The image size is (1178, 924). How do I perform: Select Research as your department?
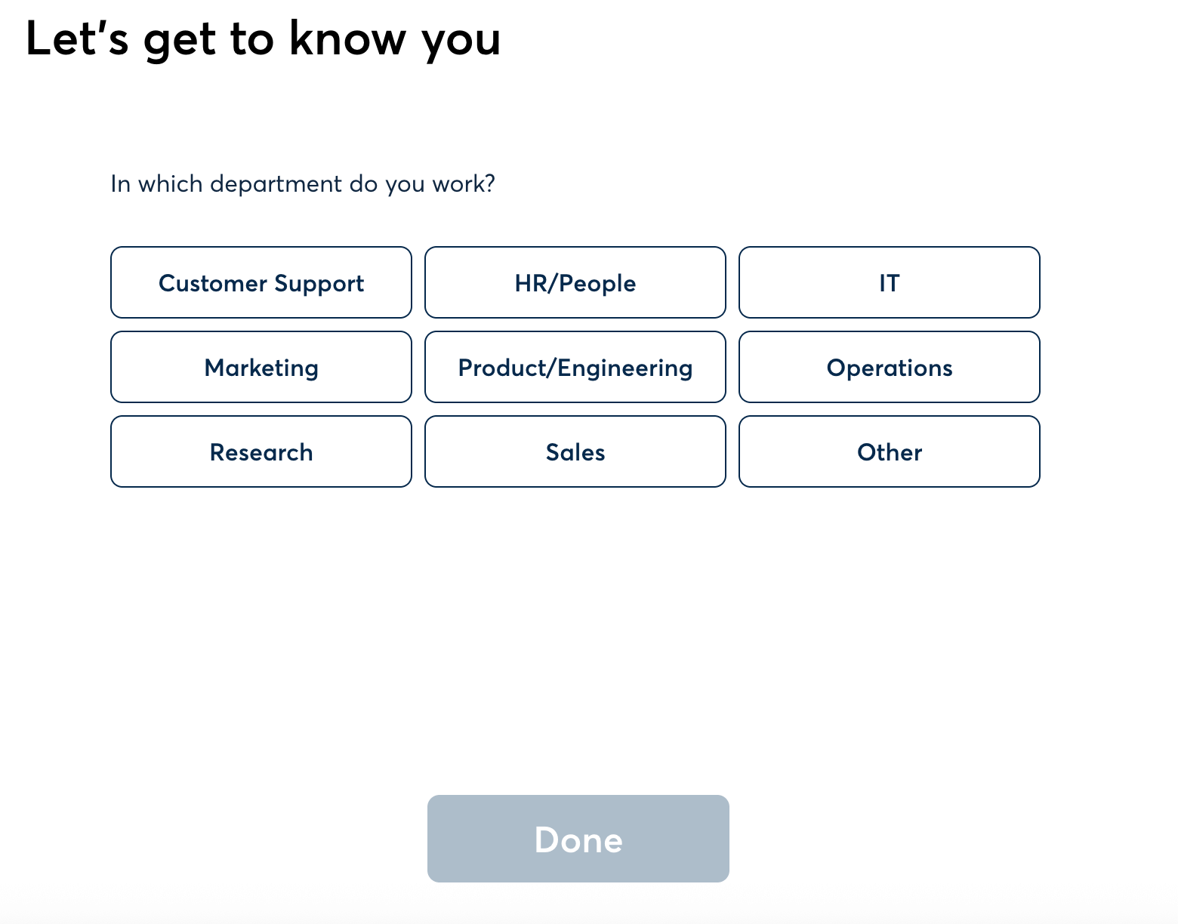pyautogui.click(x=261, y=451)
